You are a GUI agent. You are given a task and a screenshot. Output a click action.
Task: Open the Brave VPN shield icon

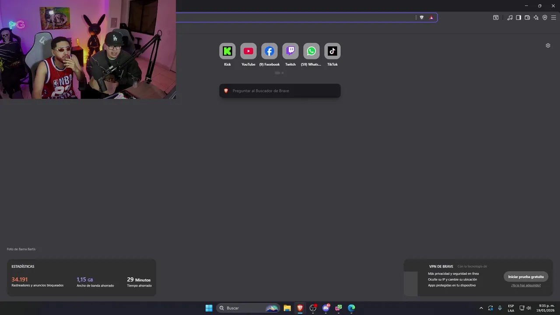point(545,17)
